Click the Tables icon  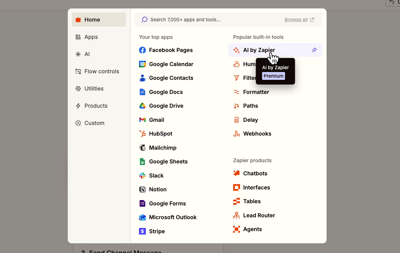pyautogui.click(x=237, y=201)
